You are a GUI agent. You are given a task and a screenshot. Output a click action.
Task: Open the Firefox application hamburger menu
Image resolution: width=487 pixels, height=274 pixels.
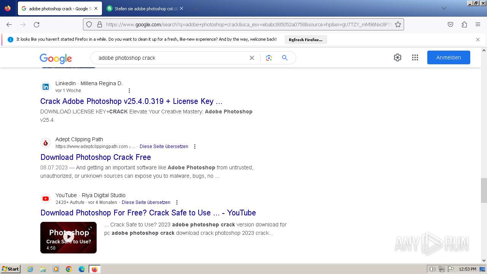(478, 24)
